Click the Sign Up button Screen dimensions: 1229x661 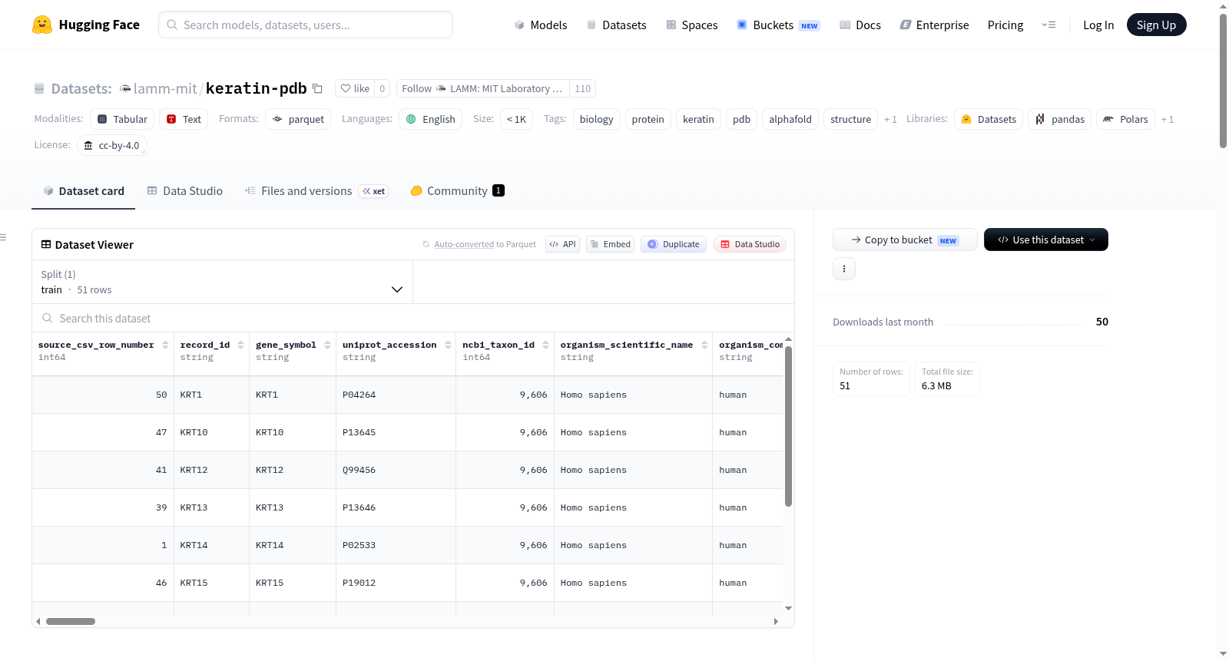[x=1157, y=25]
